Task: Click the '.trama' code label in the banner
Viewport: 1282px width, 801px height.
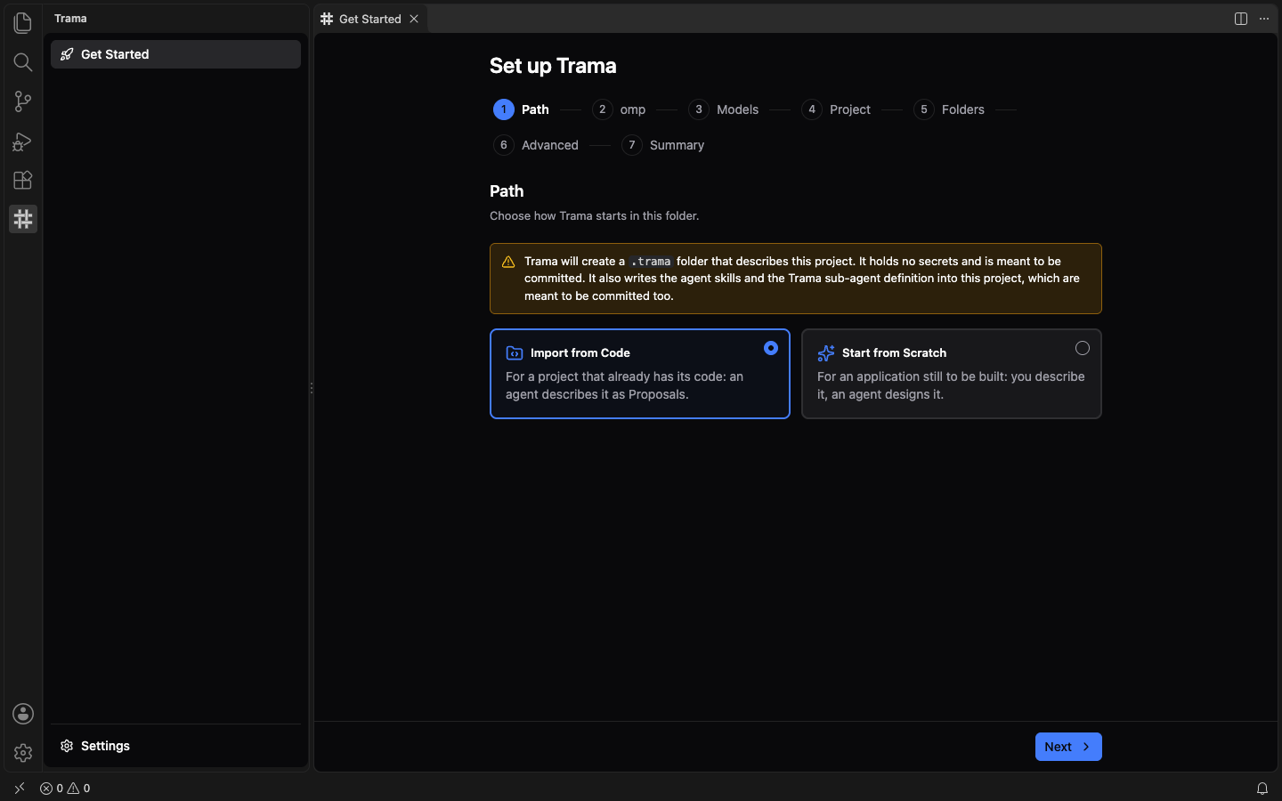Action: click(x=651, y=262)
